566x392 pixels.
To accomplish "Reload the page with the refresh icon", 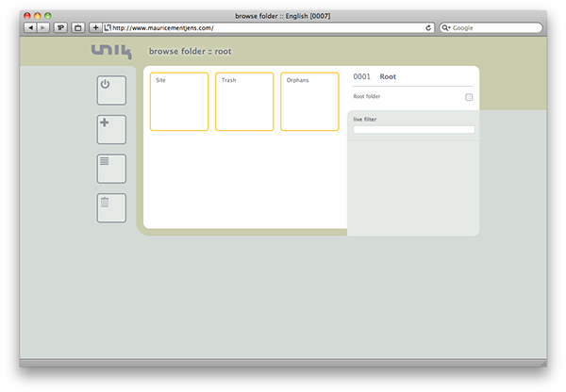I will [x=428, y=27].
